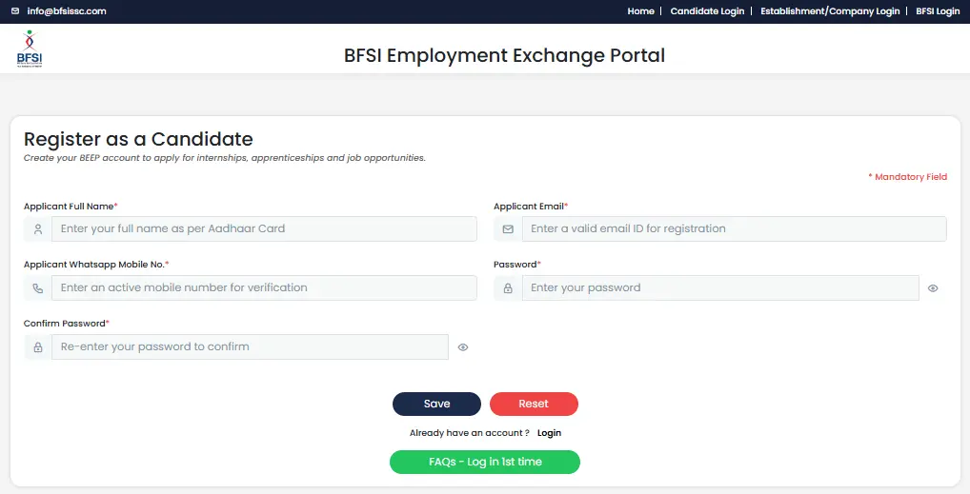
Task: Focus the Confirm Password field
Action: click(x=250, y=346)
